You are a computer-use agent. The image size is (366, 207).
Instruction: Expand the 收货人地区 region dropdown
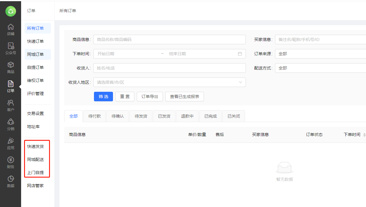240,82
